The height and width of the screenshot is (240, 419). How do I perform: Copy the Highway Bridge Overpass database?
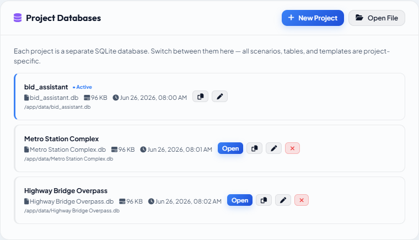point(264,200)
